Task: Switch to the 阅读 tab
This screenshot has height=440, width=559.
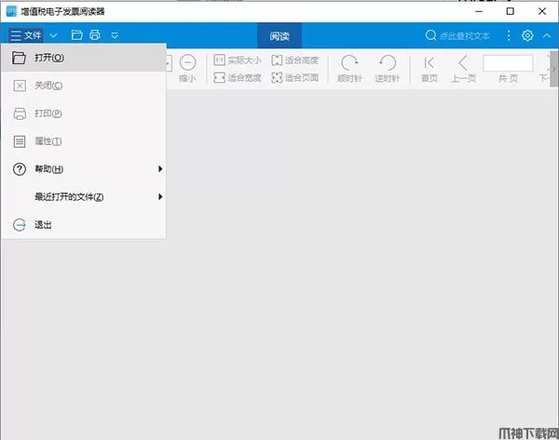Action: 279,35
